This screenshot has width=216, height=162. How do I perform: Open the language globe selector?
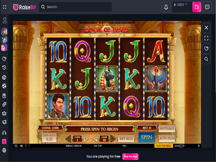tap(4, 150)
